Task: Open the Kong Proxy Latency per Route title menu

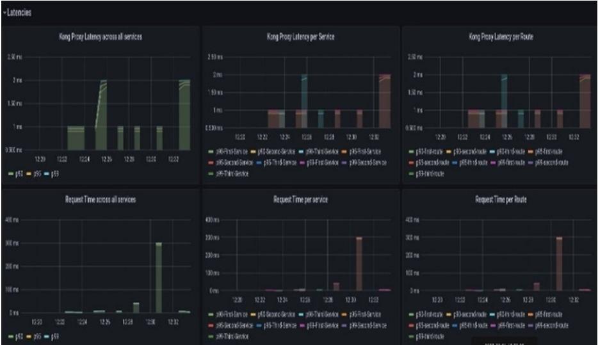Action: (501, 37)
